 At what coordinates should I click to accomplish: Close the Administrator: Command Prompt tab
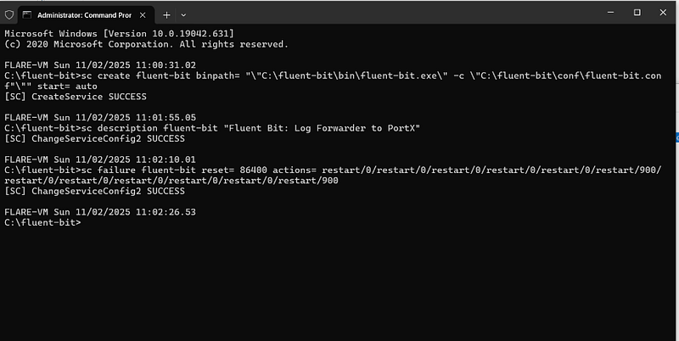coord(143,15)
